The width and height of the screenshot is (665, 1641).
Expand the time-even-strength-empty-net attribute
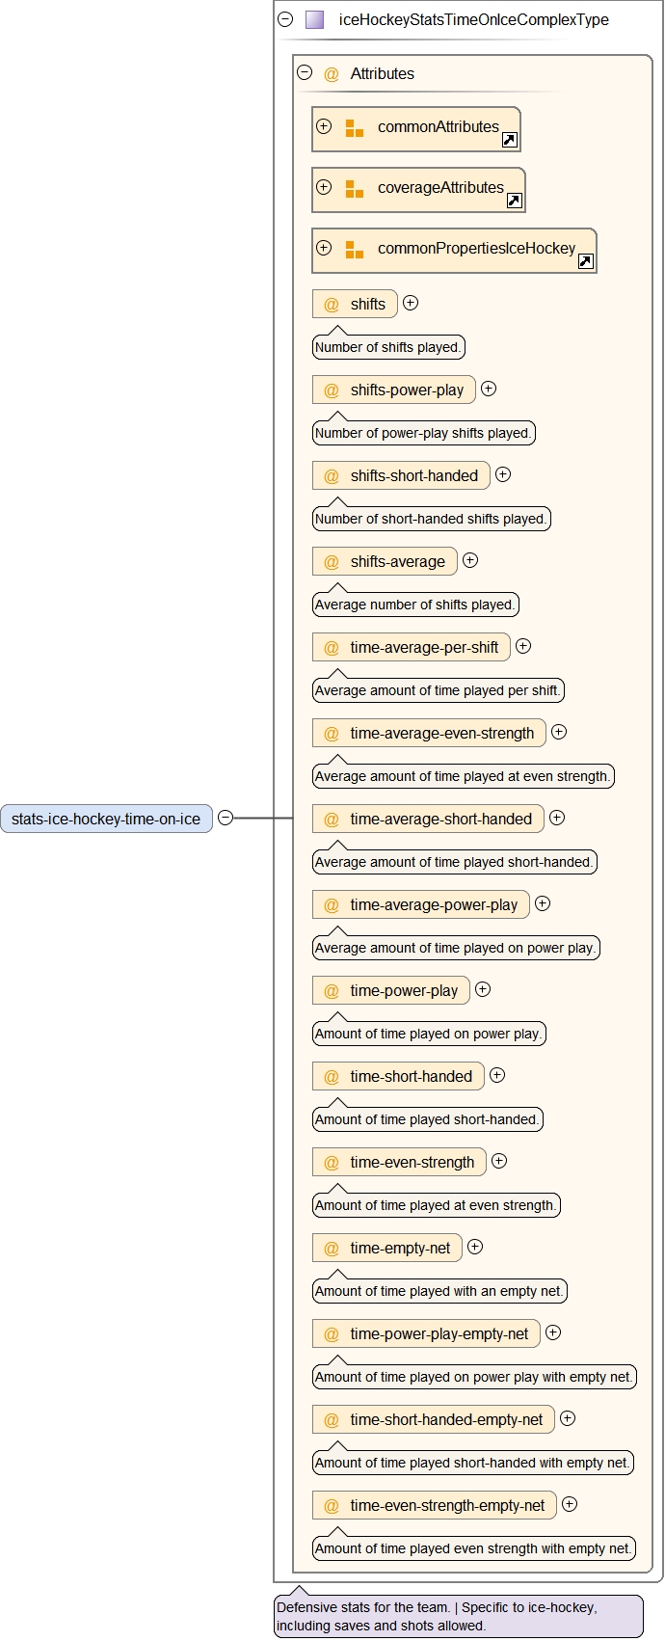[x=570, y=1504]
